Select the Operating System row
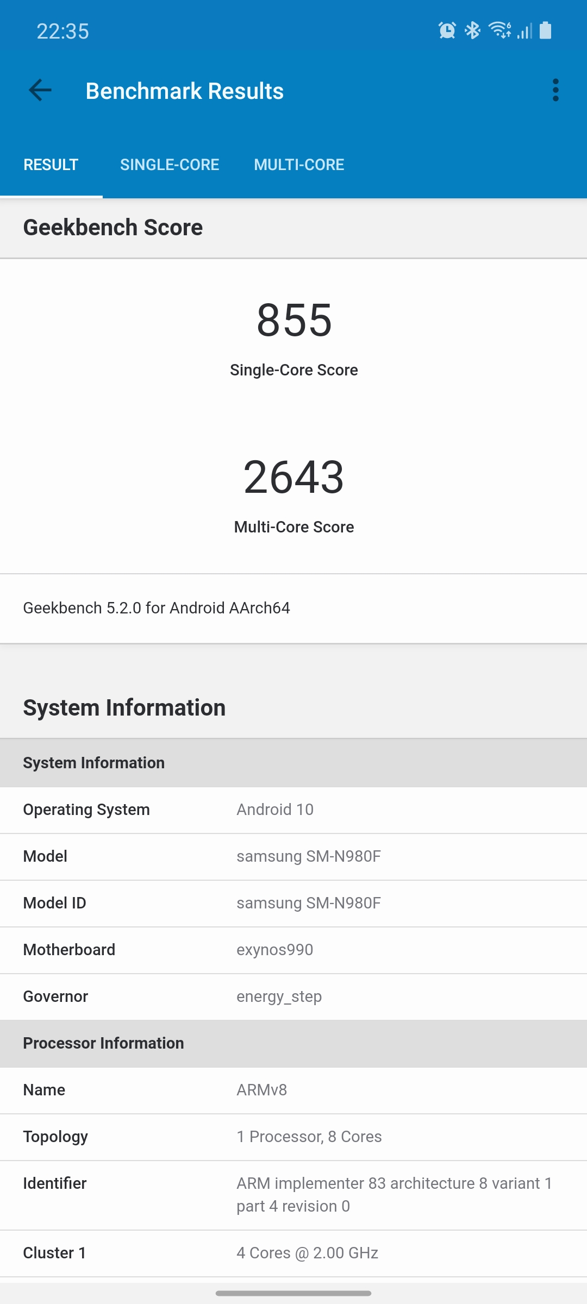The width and height of the screenshot is (587, 1304). click(x=293, y=810)
